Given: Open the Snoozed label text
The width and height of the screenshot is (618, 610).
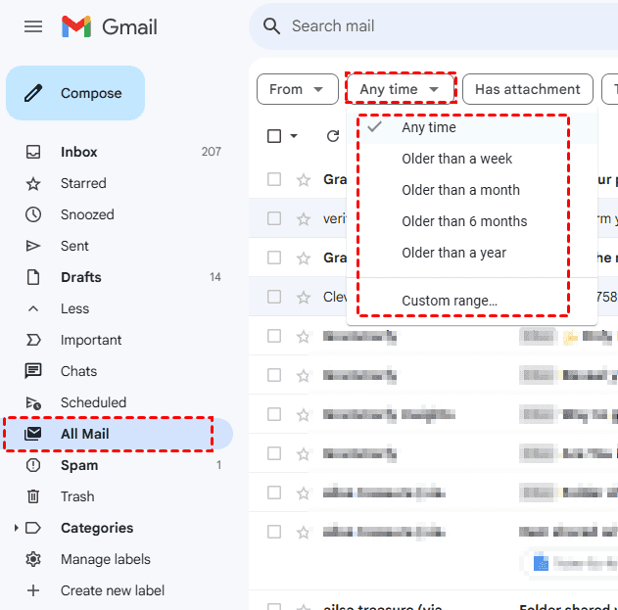Looking at the screenshot, I should pyautogui.click(x=87, y=214).
